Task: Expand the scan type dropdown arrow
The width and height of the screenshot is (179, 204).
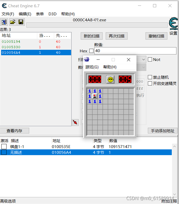Action: [x=143, y=59]
